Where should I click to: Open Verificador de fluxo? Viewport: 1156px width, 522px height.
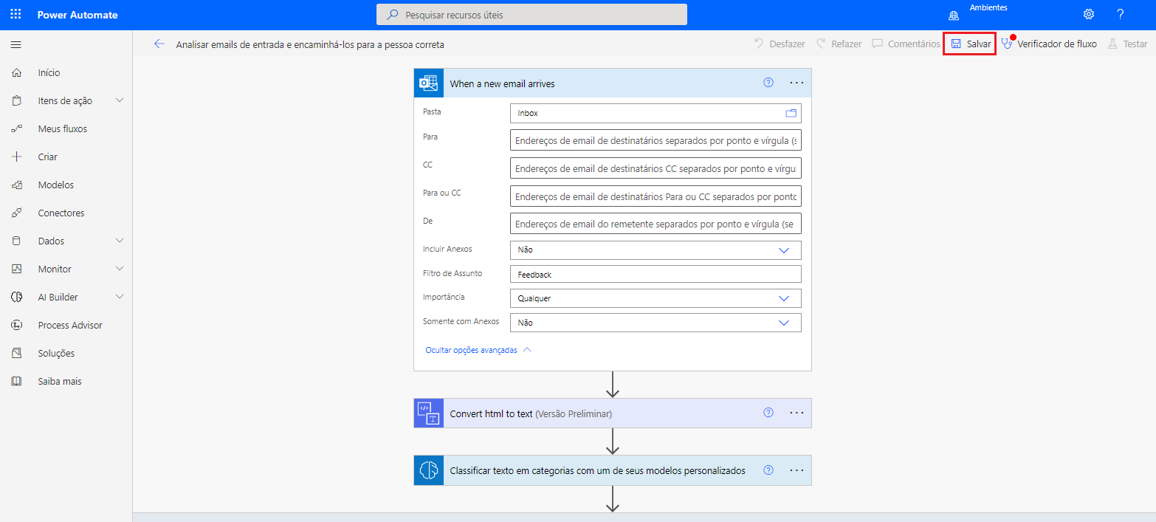[1049, 44]
